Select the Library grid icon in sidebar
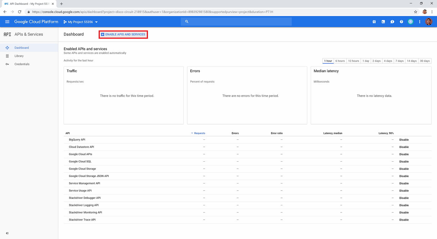Screen dimensions: 437x239 [7, 56]
